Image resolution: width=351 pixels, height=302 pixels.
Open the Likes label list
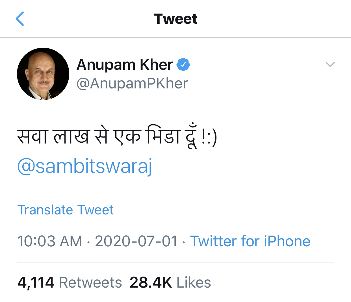tap(194, 283)
